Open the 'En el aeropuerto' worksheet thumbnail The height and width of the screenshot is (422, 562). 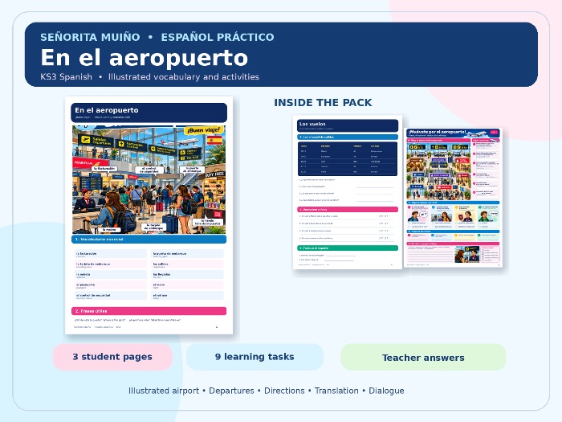[x=149, y=215]
